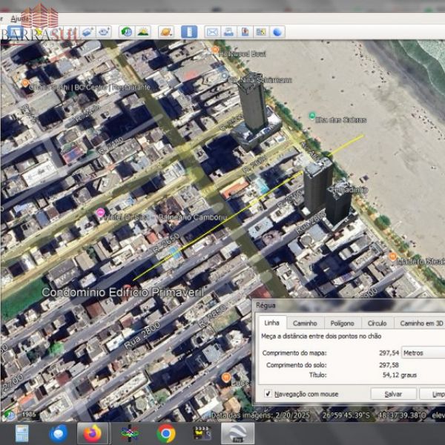Click the planets switcher toolbar icon

(166, 32)
